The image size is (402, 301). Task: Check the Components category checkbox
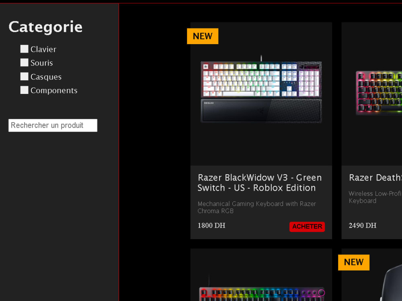tap(25, 90)
